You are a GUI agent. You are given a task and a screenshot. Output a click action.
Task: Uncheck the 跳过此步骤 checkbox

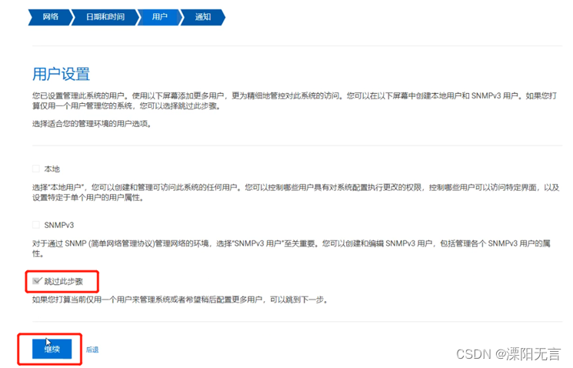coord(36,281)
